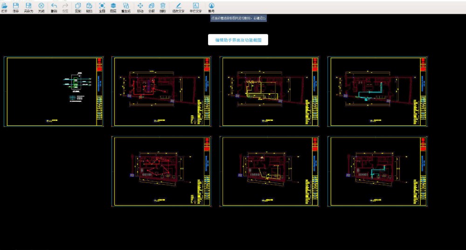This screenshot has width=466, height=250.
Task: Redo using the 恢复 arrow icon
Action: point(65,7)
